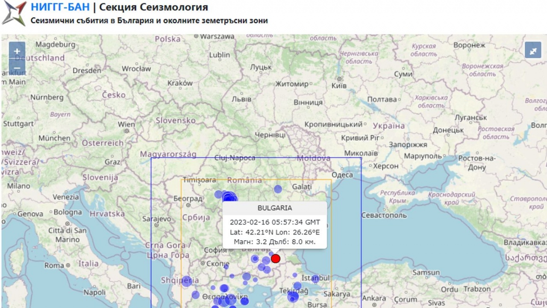The image size is (547, 308).
Task: Click the Timișoara label on map
Action: [x=200, y=180]
